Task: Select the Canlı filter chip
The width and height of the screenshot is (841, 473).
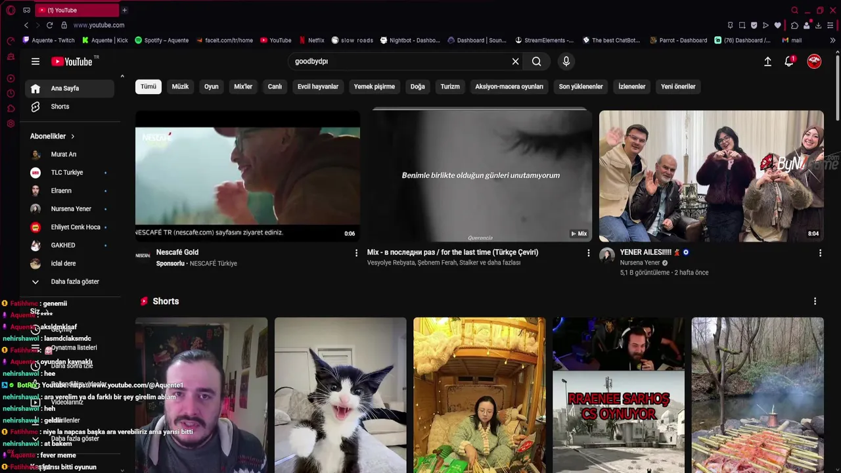Action: click(275, 86)
